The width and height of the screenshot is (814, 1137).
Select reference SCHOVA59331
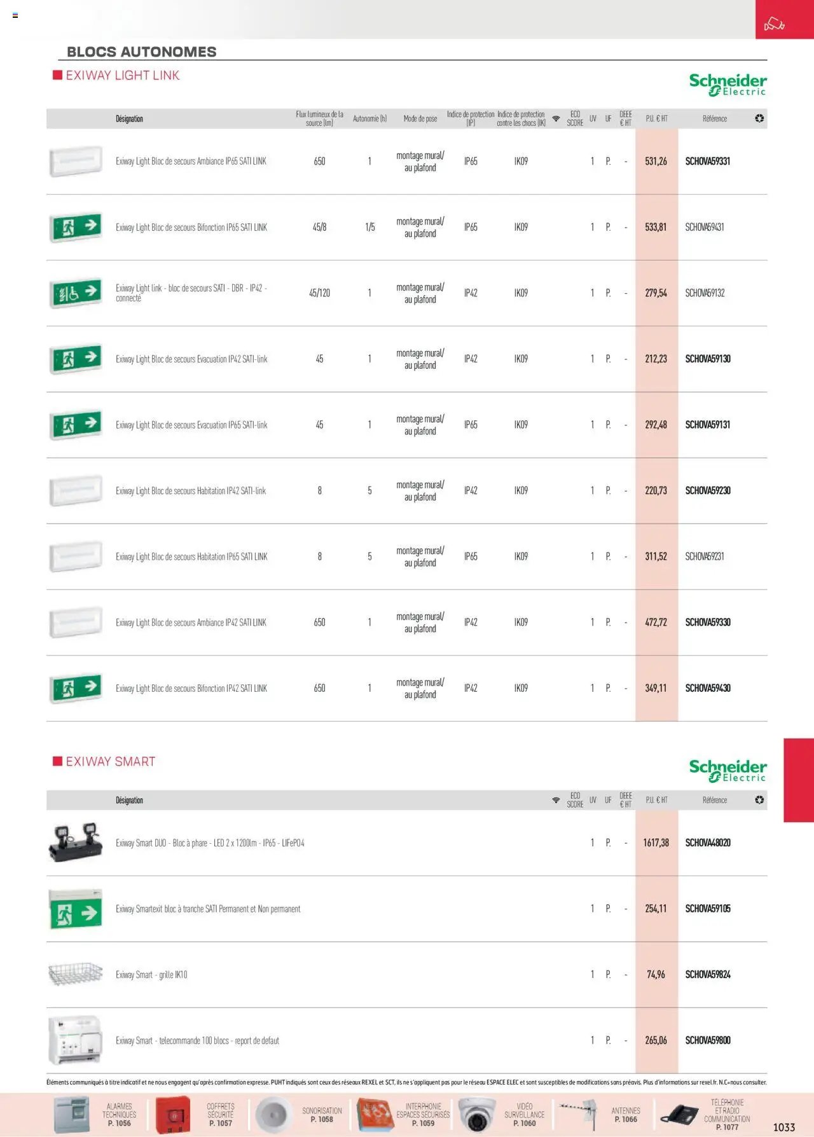tap(707, 162)
